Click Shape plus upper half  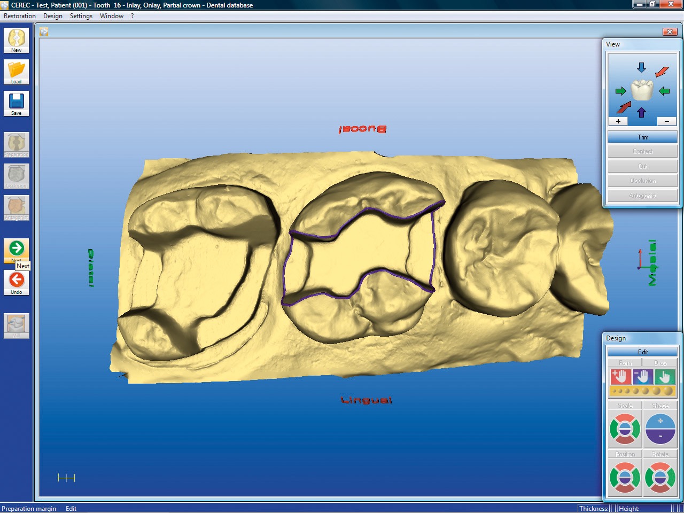click(x=660, y=422)
